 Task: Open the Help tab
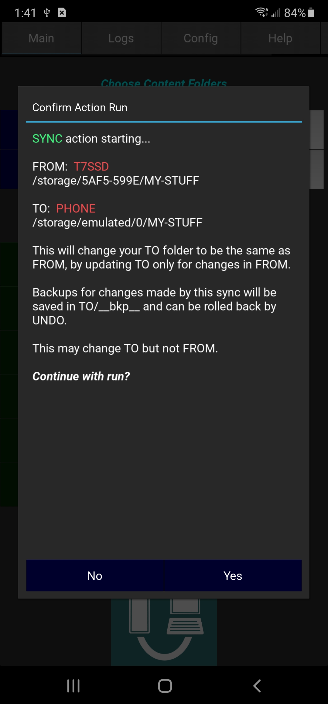click(280, 38)
